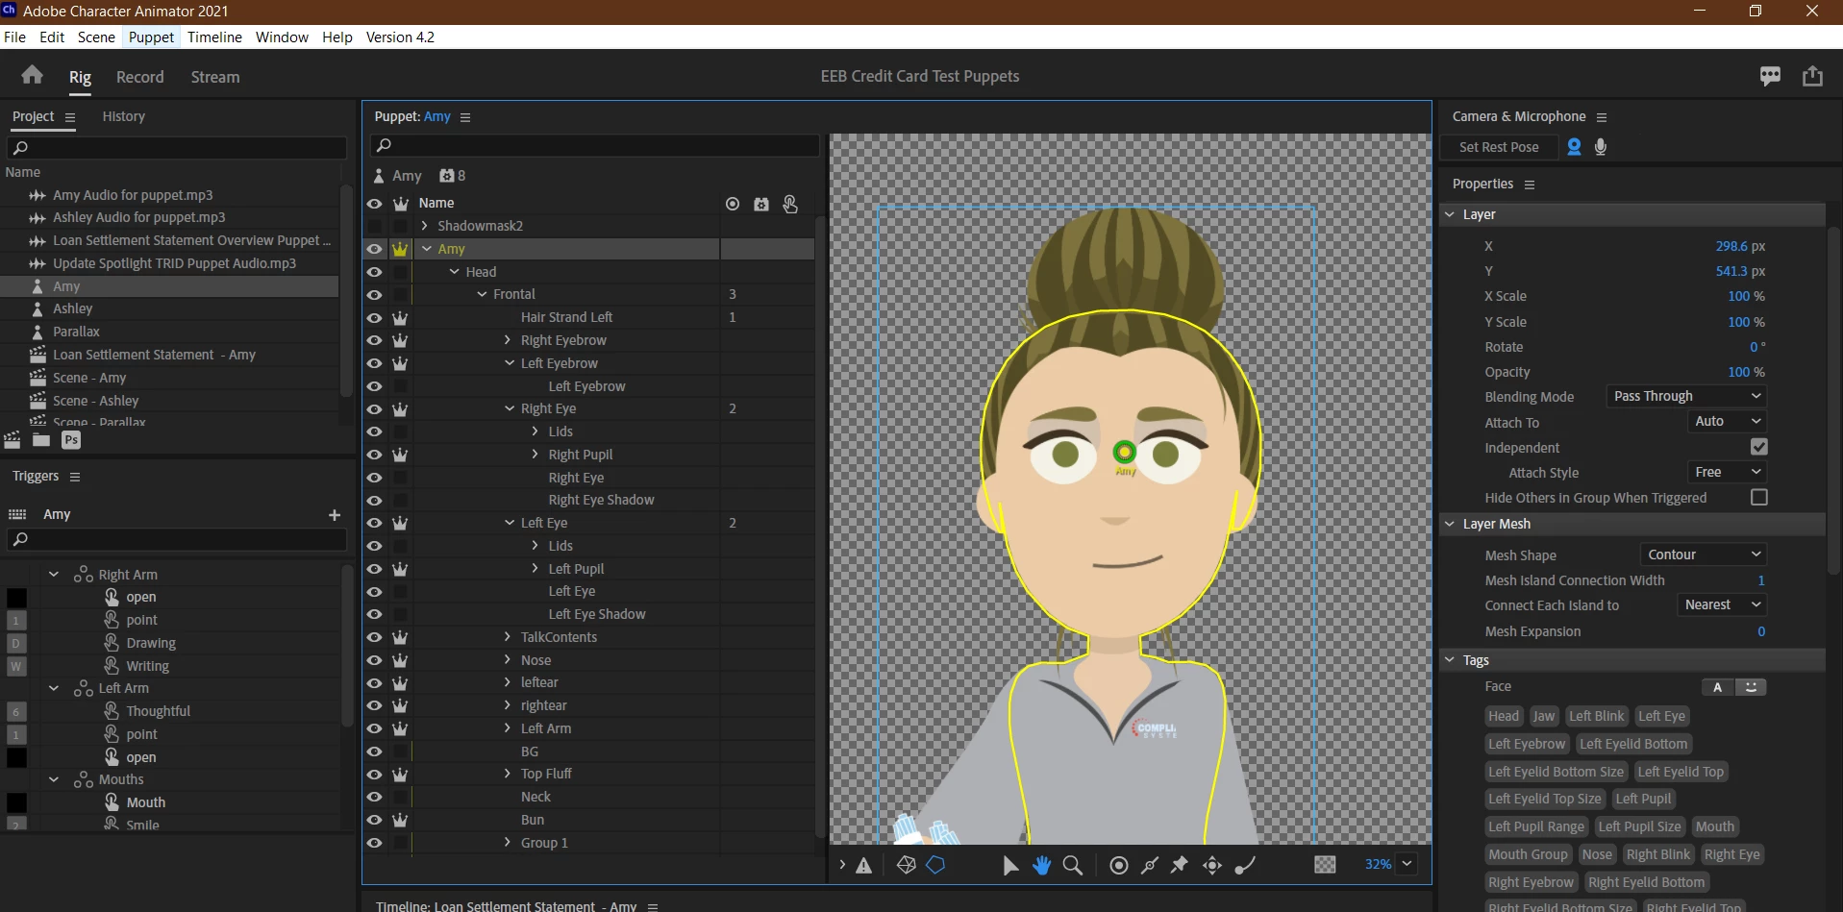Expand the TalkContents group
1843x912 pixels.
pyautogui.click(x=509, y=637)
